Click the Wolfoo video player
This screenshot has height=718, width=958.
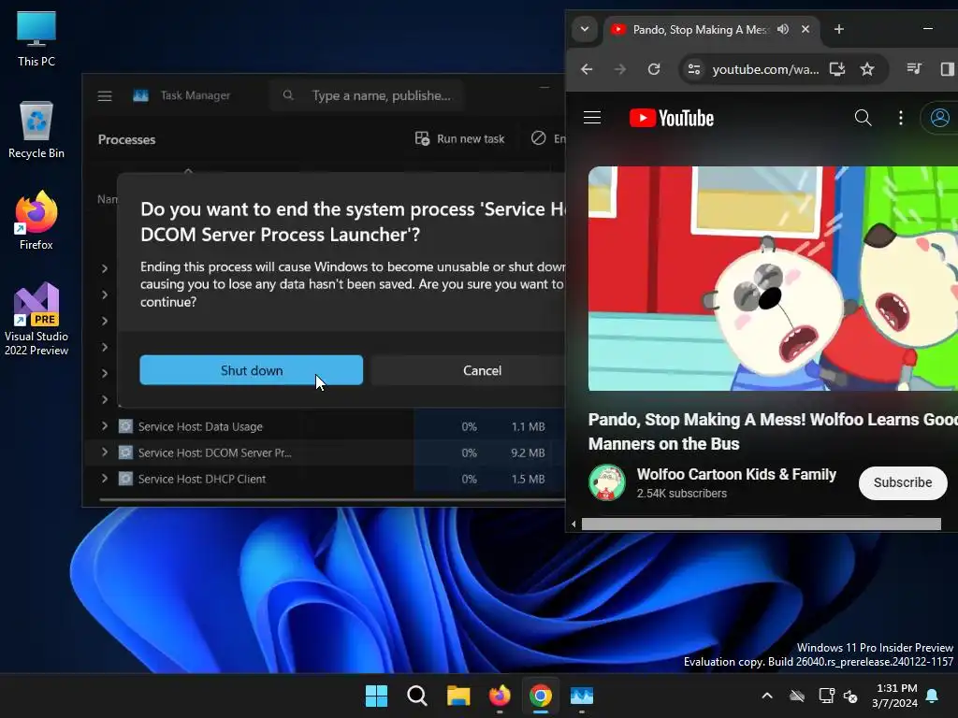coord(773,279)
